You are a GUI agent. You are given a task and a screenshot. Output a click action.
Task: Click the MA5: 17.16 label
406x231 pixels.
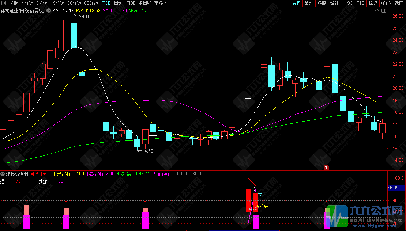tap(63, 11)
